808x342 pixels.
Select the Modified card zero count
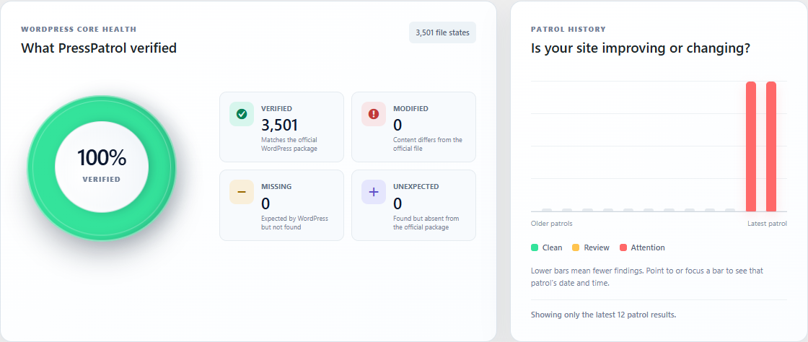pyautogui.click(x=398, y=125)
